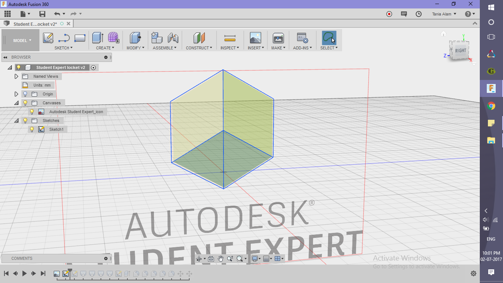Redo the last undone action
Viewport: 503px width, 283px height.
click(x=74, y=14)
